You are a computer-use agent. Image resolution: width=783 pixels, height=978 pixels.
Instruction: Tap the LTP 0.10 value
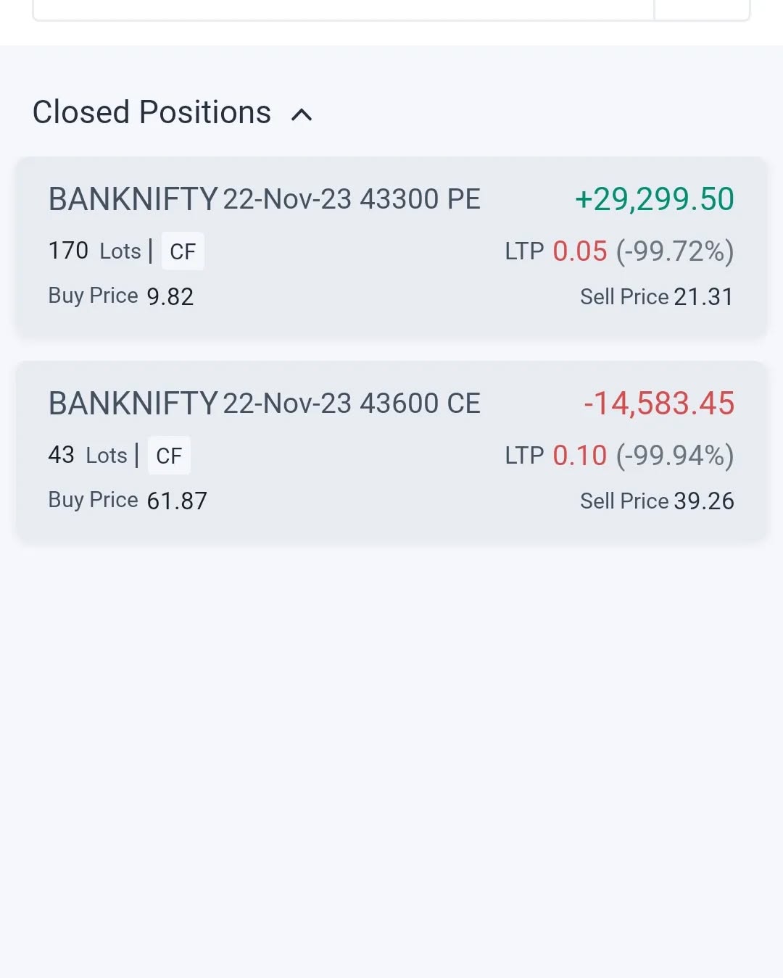(x=579, y=456)
